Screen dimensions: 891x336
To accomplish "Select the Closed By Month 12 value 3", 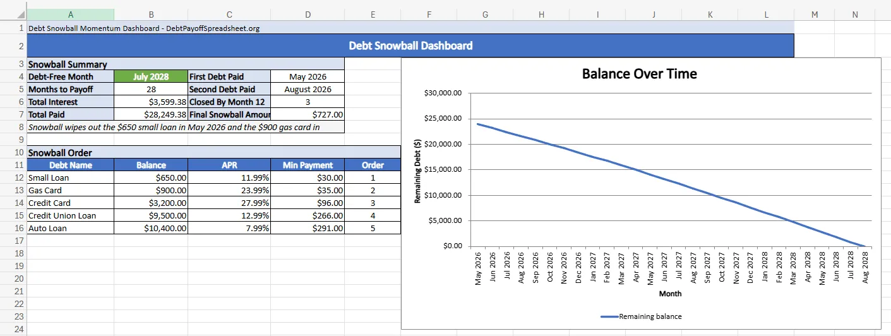I will pyautogui.click(x=308, y=102).
